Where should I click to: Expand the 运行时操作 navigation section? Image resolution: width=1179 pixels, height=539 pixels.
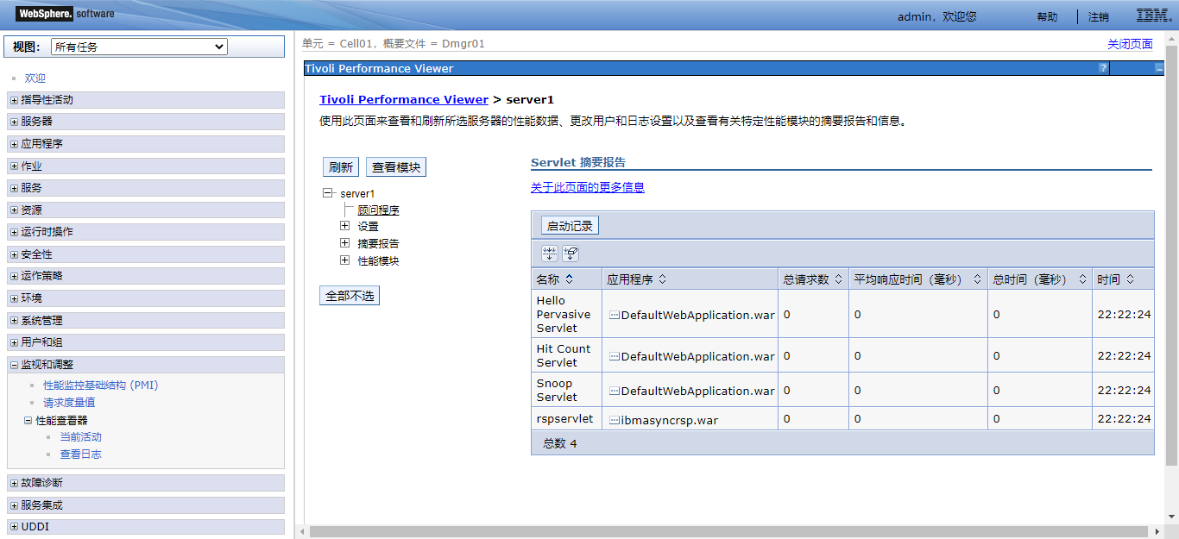[14, 232]
